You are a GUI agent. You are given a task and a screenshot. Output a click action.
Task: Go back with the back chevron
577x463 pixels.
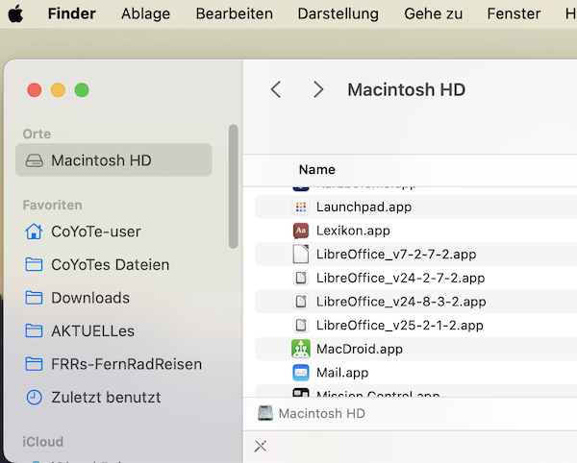(276, 89)
